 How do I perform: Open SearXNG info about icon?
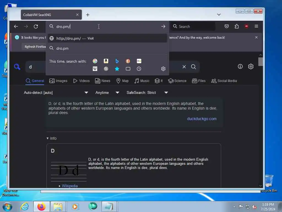coord(240,67)
